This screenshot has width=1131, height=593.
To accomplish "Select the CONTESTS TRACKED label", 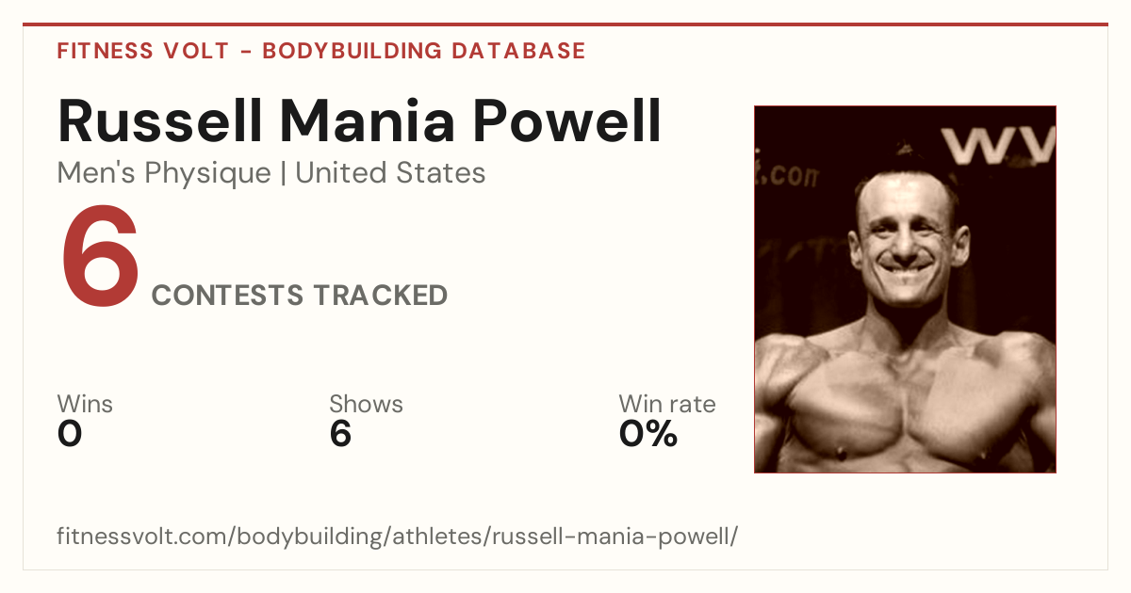I will 300,296.
